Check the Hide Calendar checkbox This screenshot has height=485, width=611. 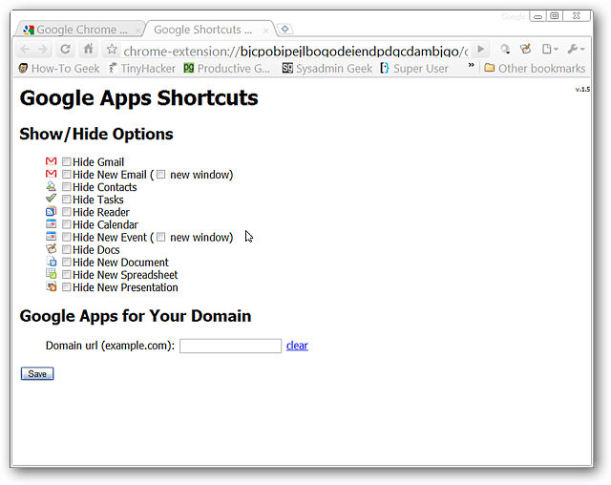67,224
